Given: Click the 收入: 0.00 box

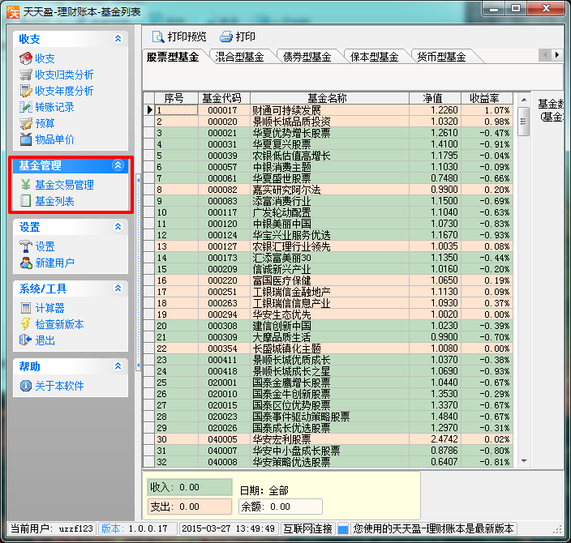Looking at the screenshot, I should coord(189,487).
